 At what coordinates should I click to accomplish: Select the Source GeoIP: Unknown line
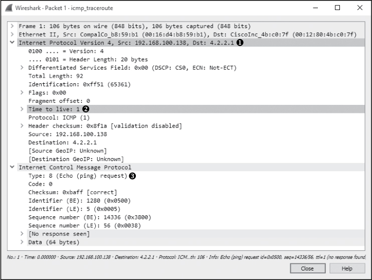click(x=196, y=151)
